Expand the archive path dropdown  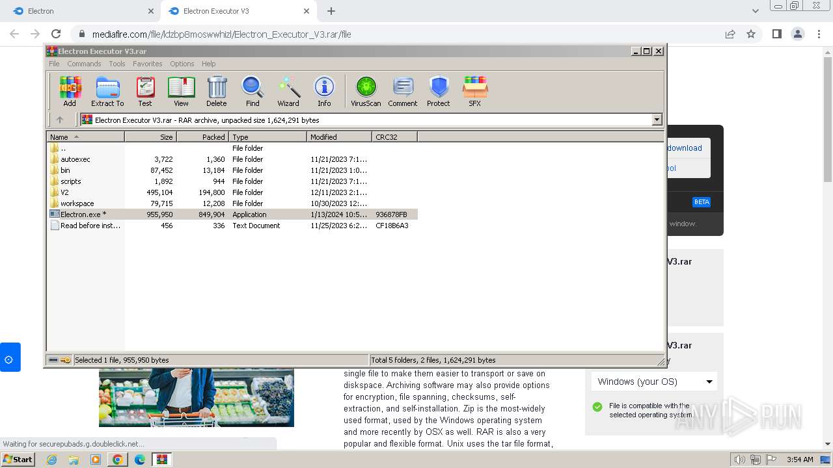point(657,120)
